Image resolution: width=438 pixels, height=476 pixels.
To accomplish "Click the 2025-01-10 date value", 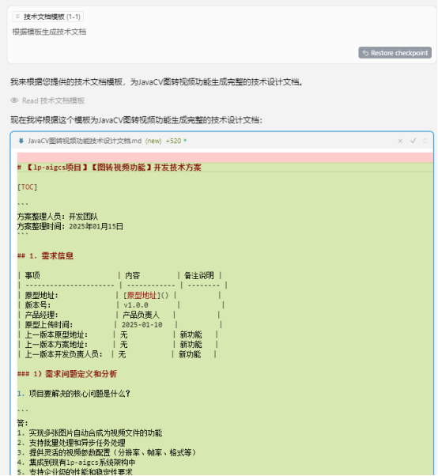I will 142,325.
